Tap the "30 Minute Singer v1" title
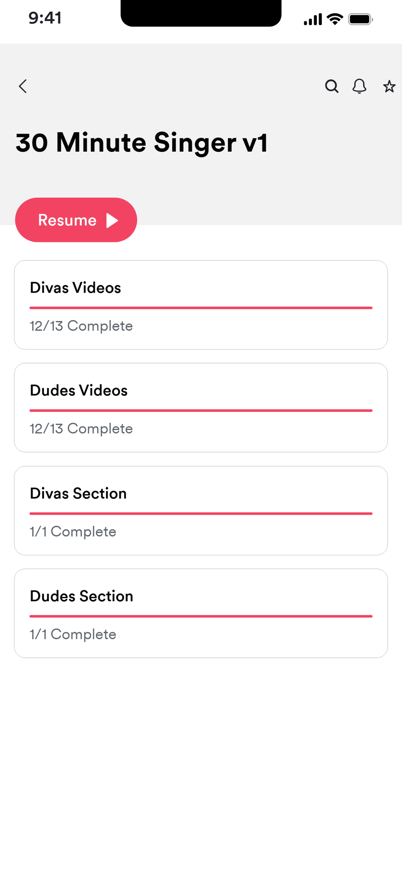Screen dimensions: 402x870 (x=142, y=143)
